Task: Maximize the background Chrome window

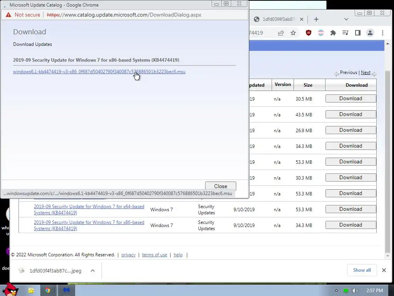Action: pos(369,13)
